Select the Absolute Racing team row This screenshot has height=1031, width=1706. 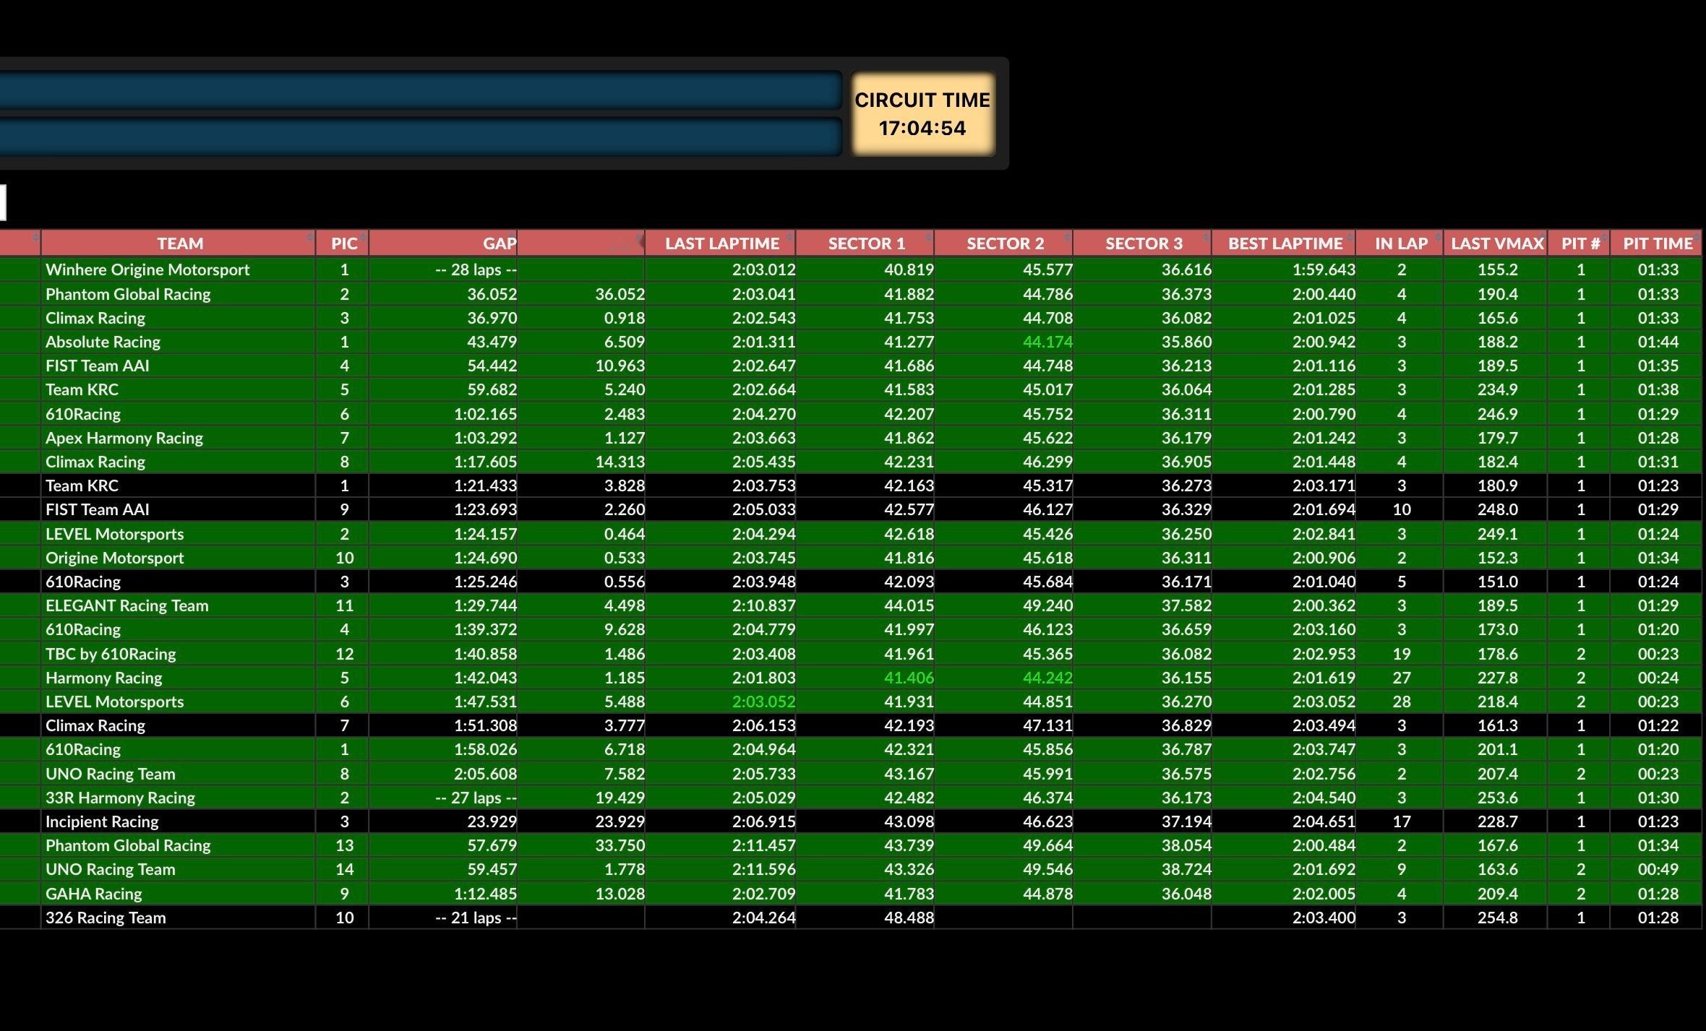[x=103, y=342]
